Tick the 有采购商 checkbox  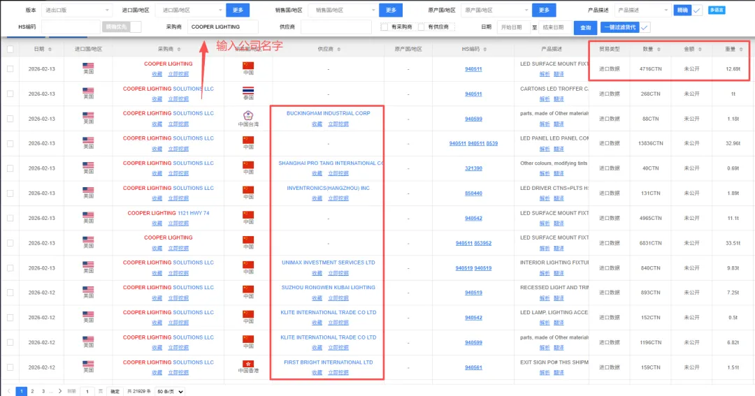pyautogui.click(x=384, y=27)
